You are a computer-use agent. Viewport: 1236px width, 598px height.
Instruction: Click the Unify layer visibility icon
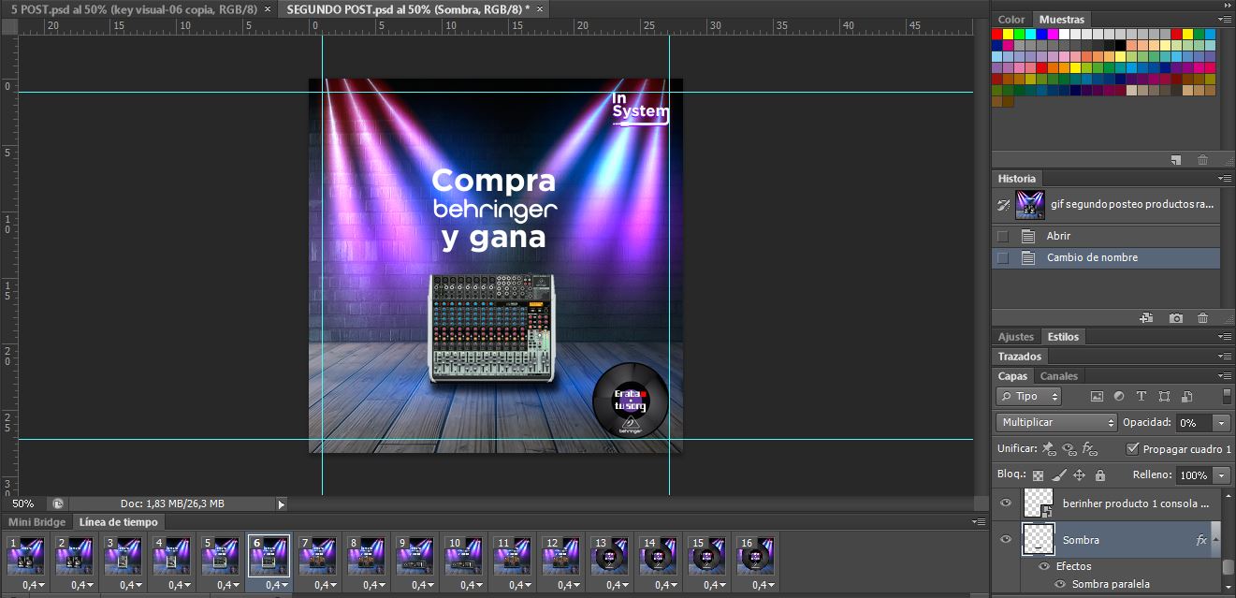(1069, 449)
